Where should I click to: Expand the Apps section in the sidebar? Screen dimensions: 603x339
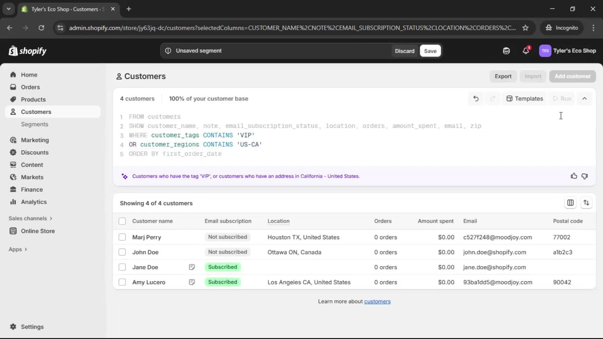18,249
